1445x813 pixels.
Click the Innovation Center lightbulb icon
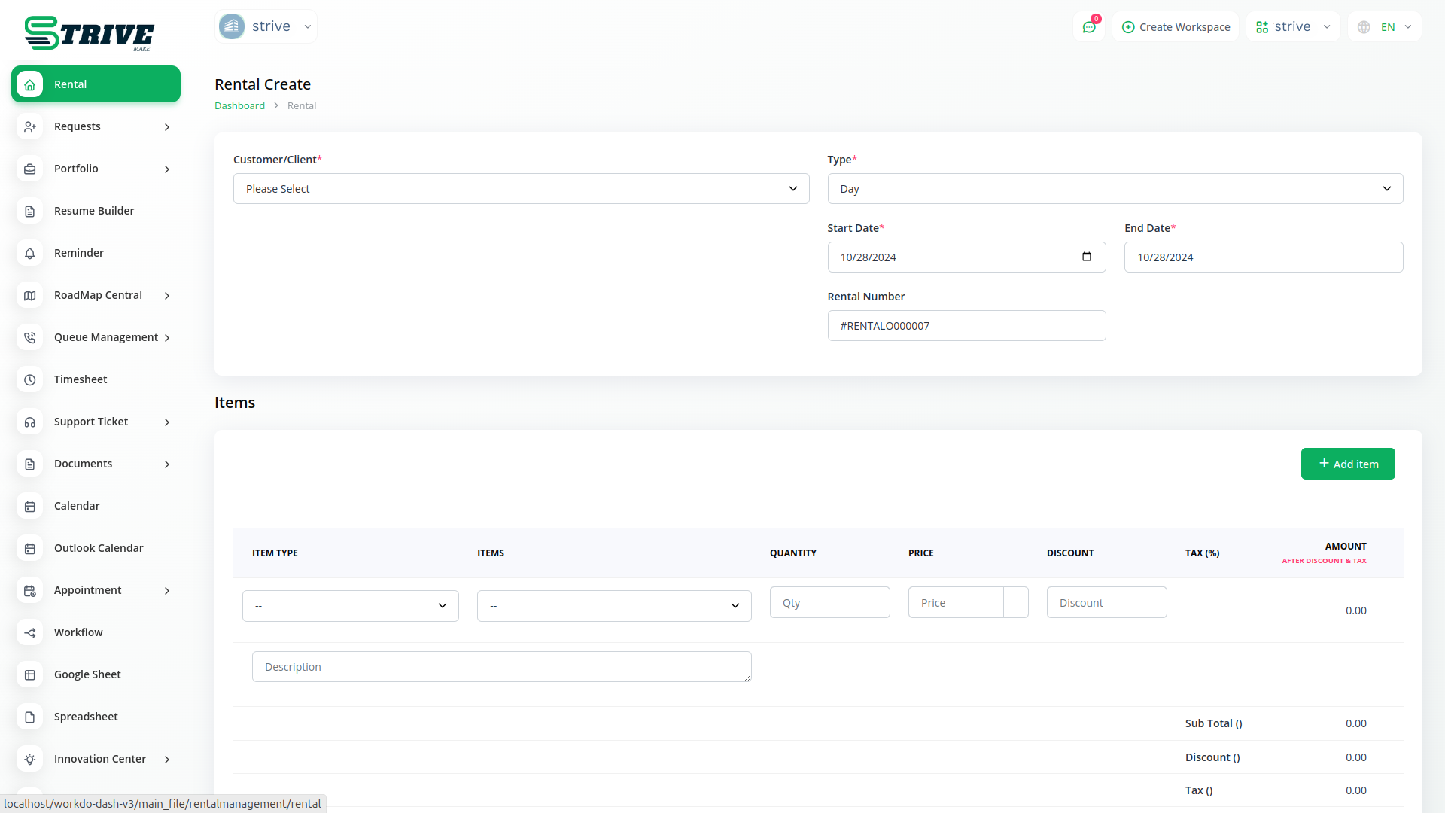pyautogui.click(x=30, y=760)
